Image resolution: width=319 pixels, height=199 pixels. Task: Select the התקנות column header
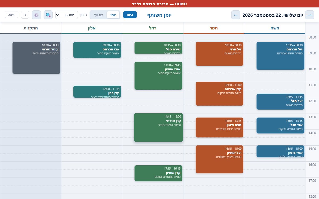[31, 28]
